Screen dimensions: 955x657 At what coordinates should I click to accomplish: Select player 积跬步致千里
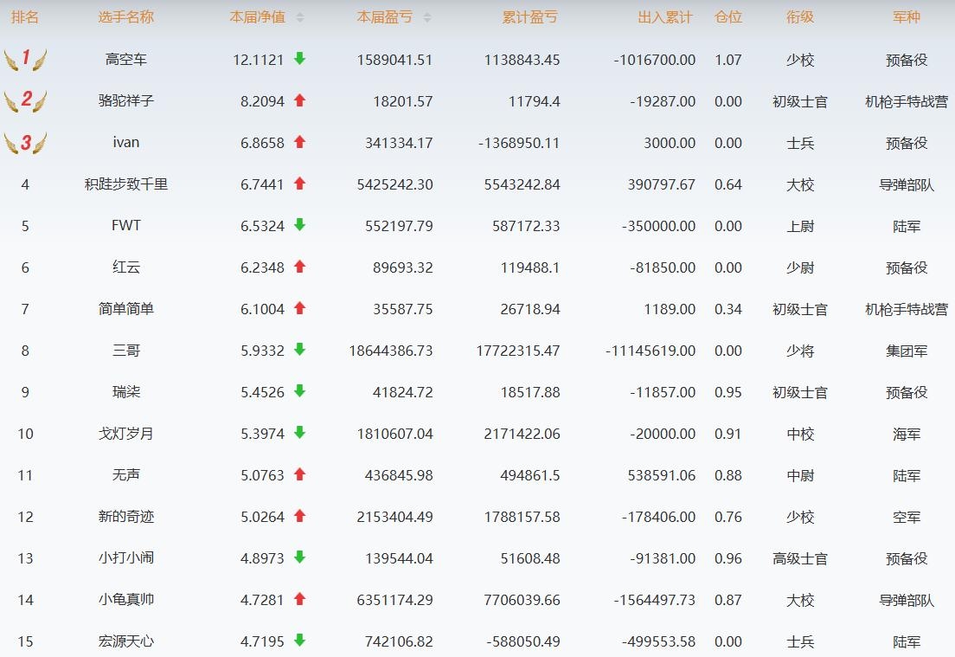(126, 184)
